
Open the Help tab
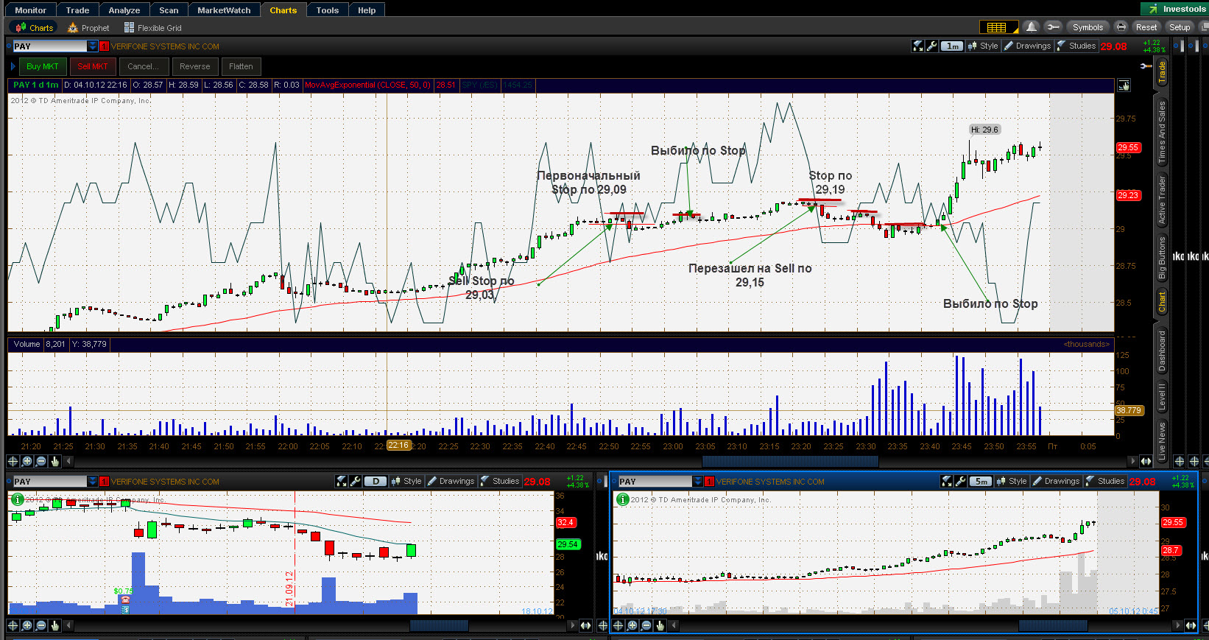point(367,10)
